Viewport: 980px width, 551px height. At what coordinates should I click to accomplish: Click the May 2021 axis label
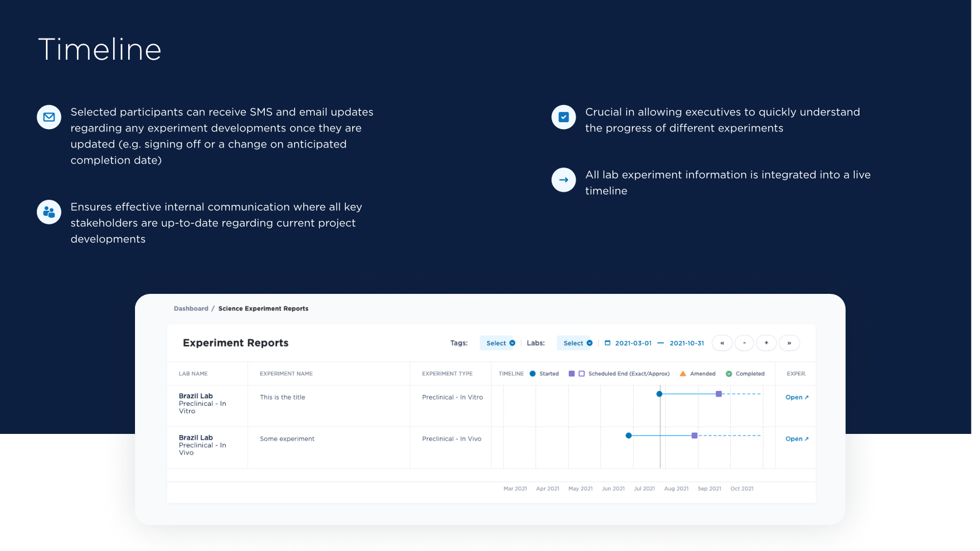point(580,489)
